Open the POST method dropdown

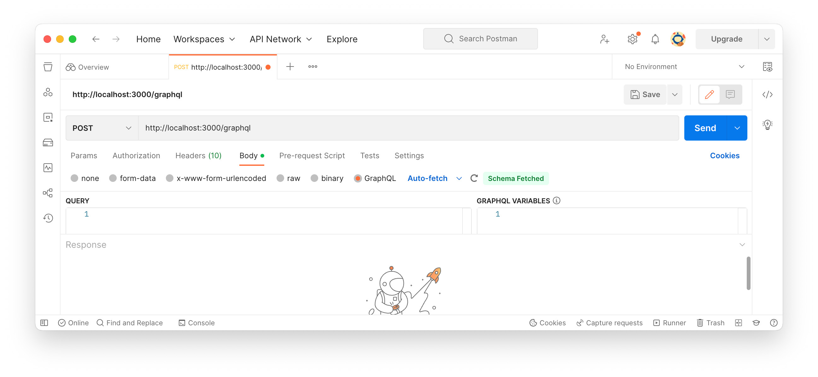point(102,128)
